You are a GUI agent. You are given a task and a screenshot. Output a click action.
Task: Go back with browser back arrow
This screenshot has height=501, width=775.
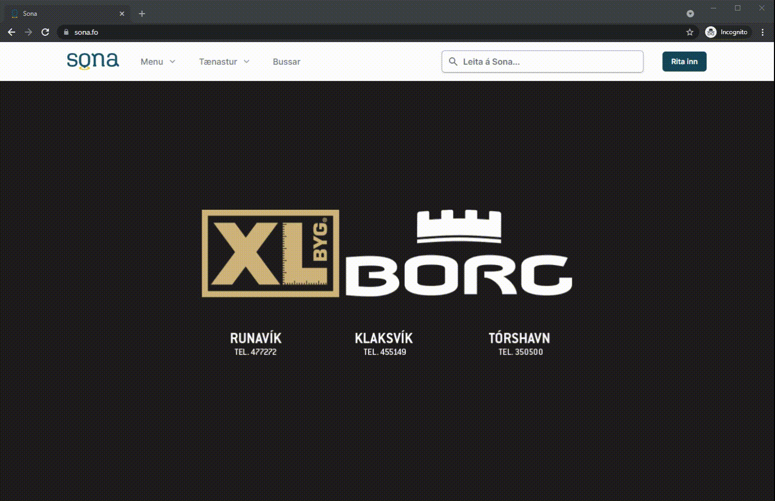tap(12, 32)
